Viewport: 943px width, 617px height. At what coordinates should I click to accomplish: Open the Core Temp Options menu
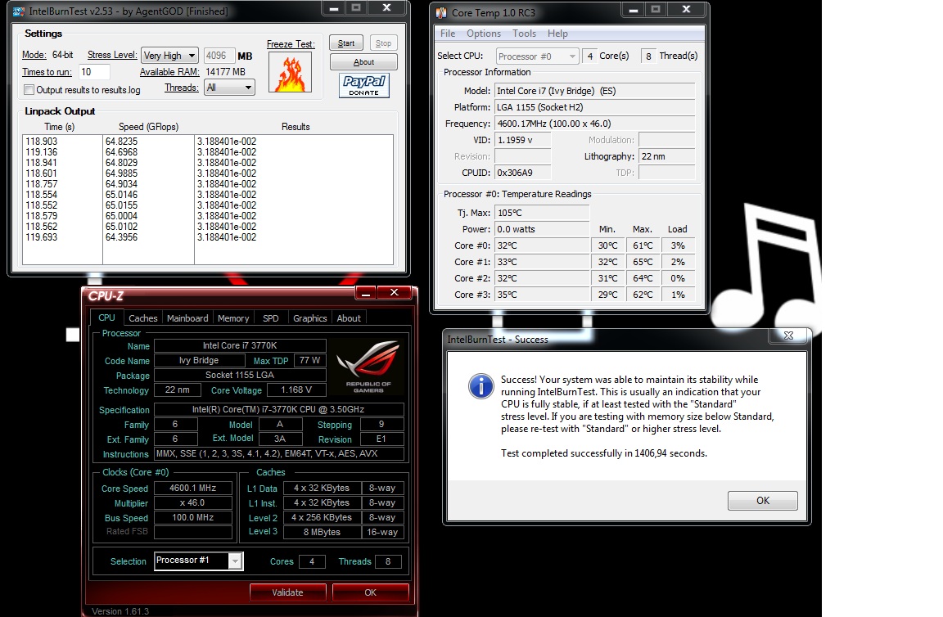point(484,34)
